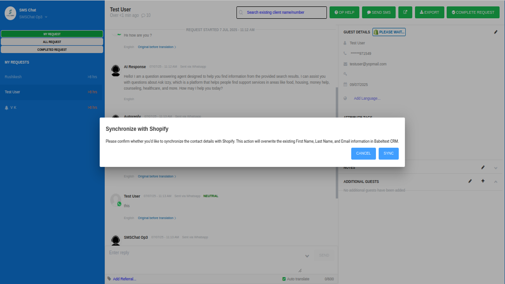Click the masked phone number 971549
The width and height of the screenshot is (505, 284).
point(361,54)
